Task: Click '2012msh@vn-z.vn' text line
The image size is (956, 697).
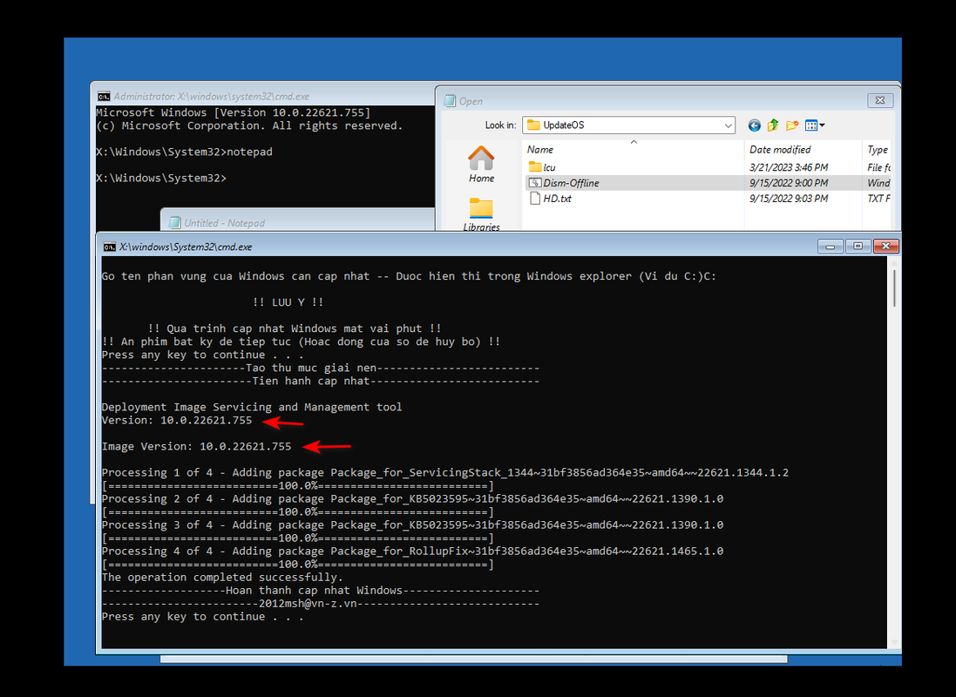Action: [308, 604]
